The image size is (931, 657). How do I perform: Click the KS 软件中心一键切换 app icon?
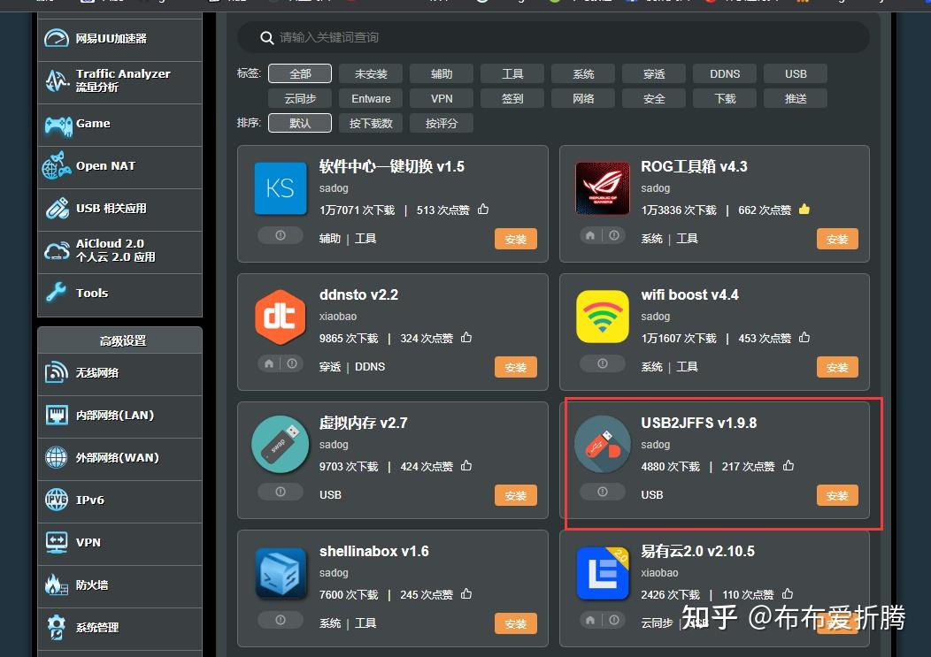coord(281,188)
